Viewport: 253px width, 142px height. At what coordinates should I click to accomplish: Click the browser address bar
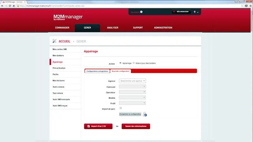(x=128, y=6)
